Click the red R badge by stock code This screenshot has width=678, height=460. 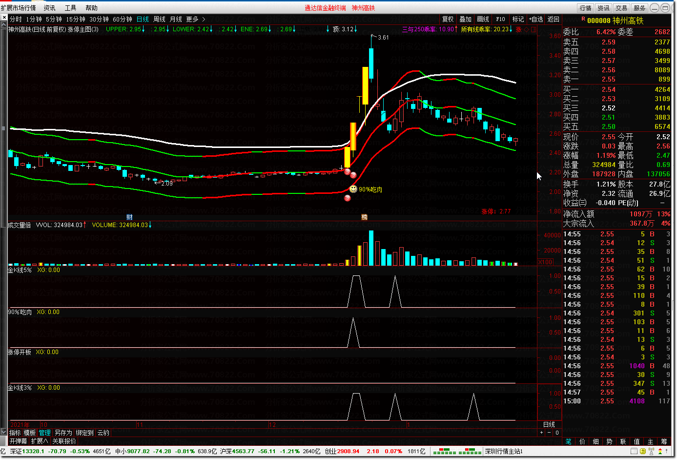(x=583, y=19)
